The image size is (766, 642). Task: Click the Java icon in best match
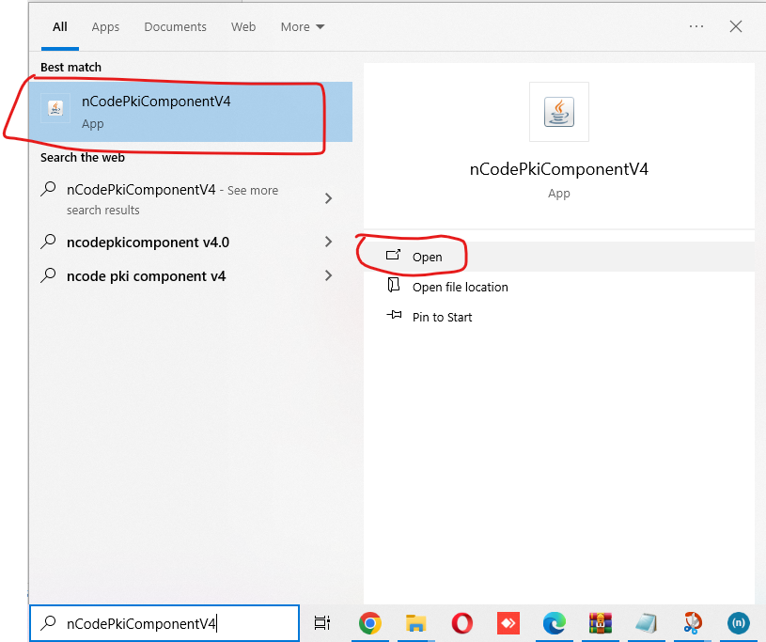pyautogui.click(x=55, y=108)
